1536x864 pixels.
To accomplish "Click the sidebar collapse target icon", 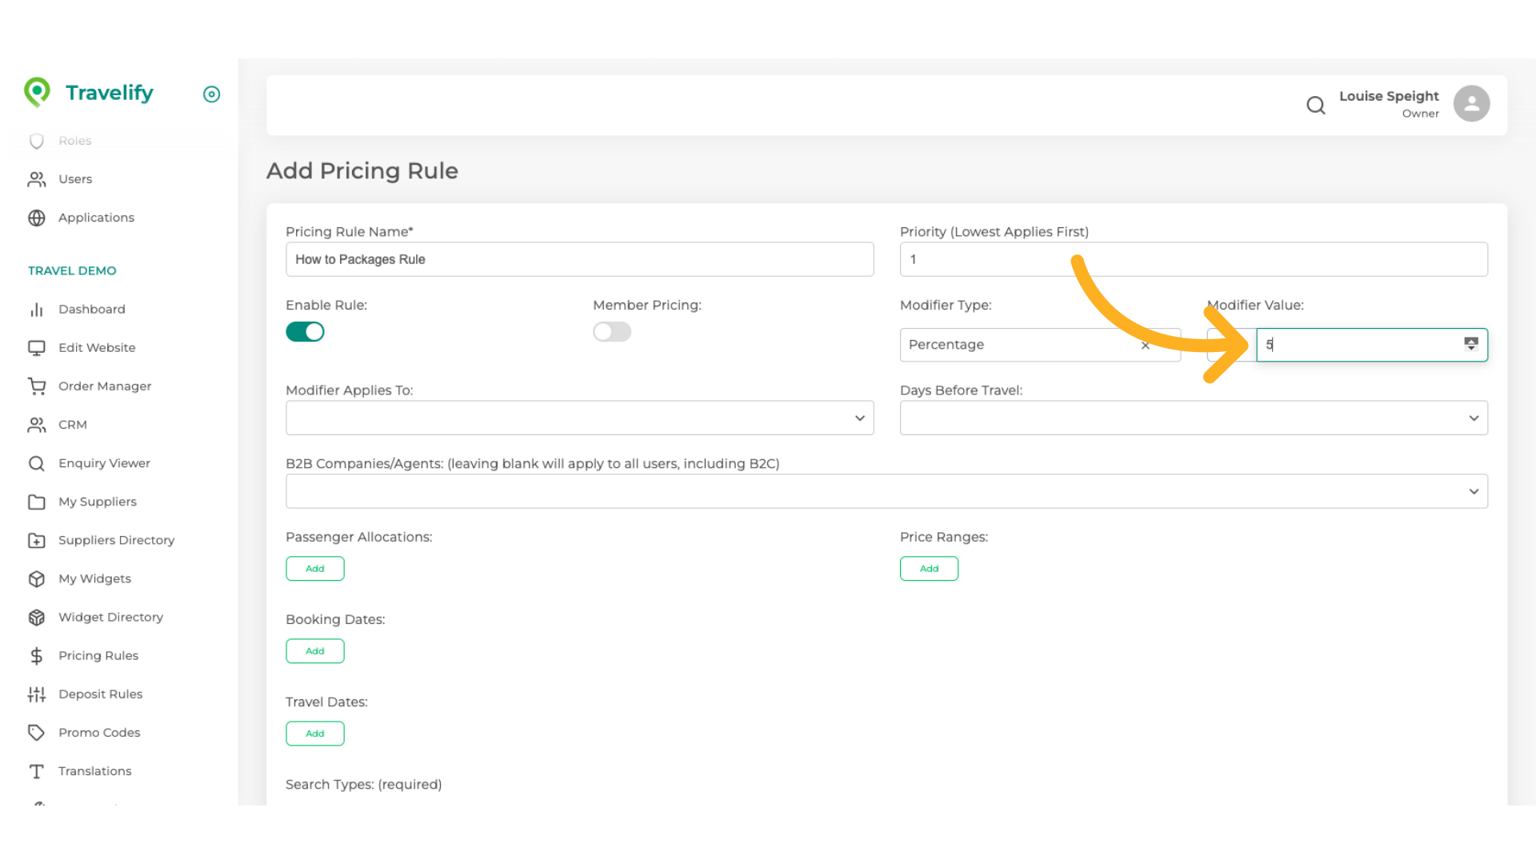I will (x=211, y=94).
